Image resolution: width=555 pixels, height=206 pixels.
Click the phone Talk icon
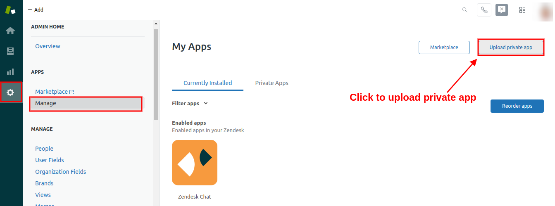point(484,10)
